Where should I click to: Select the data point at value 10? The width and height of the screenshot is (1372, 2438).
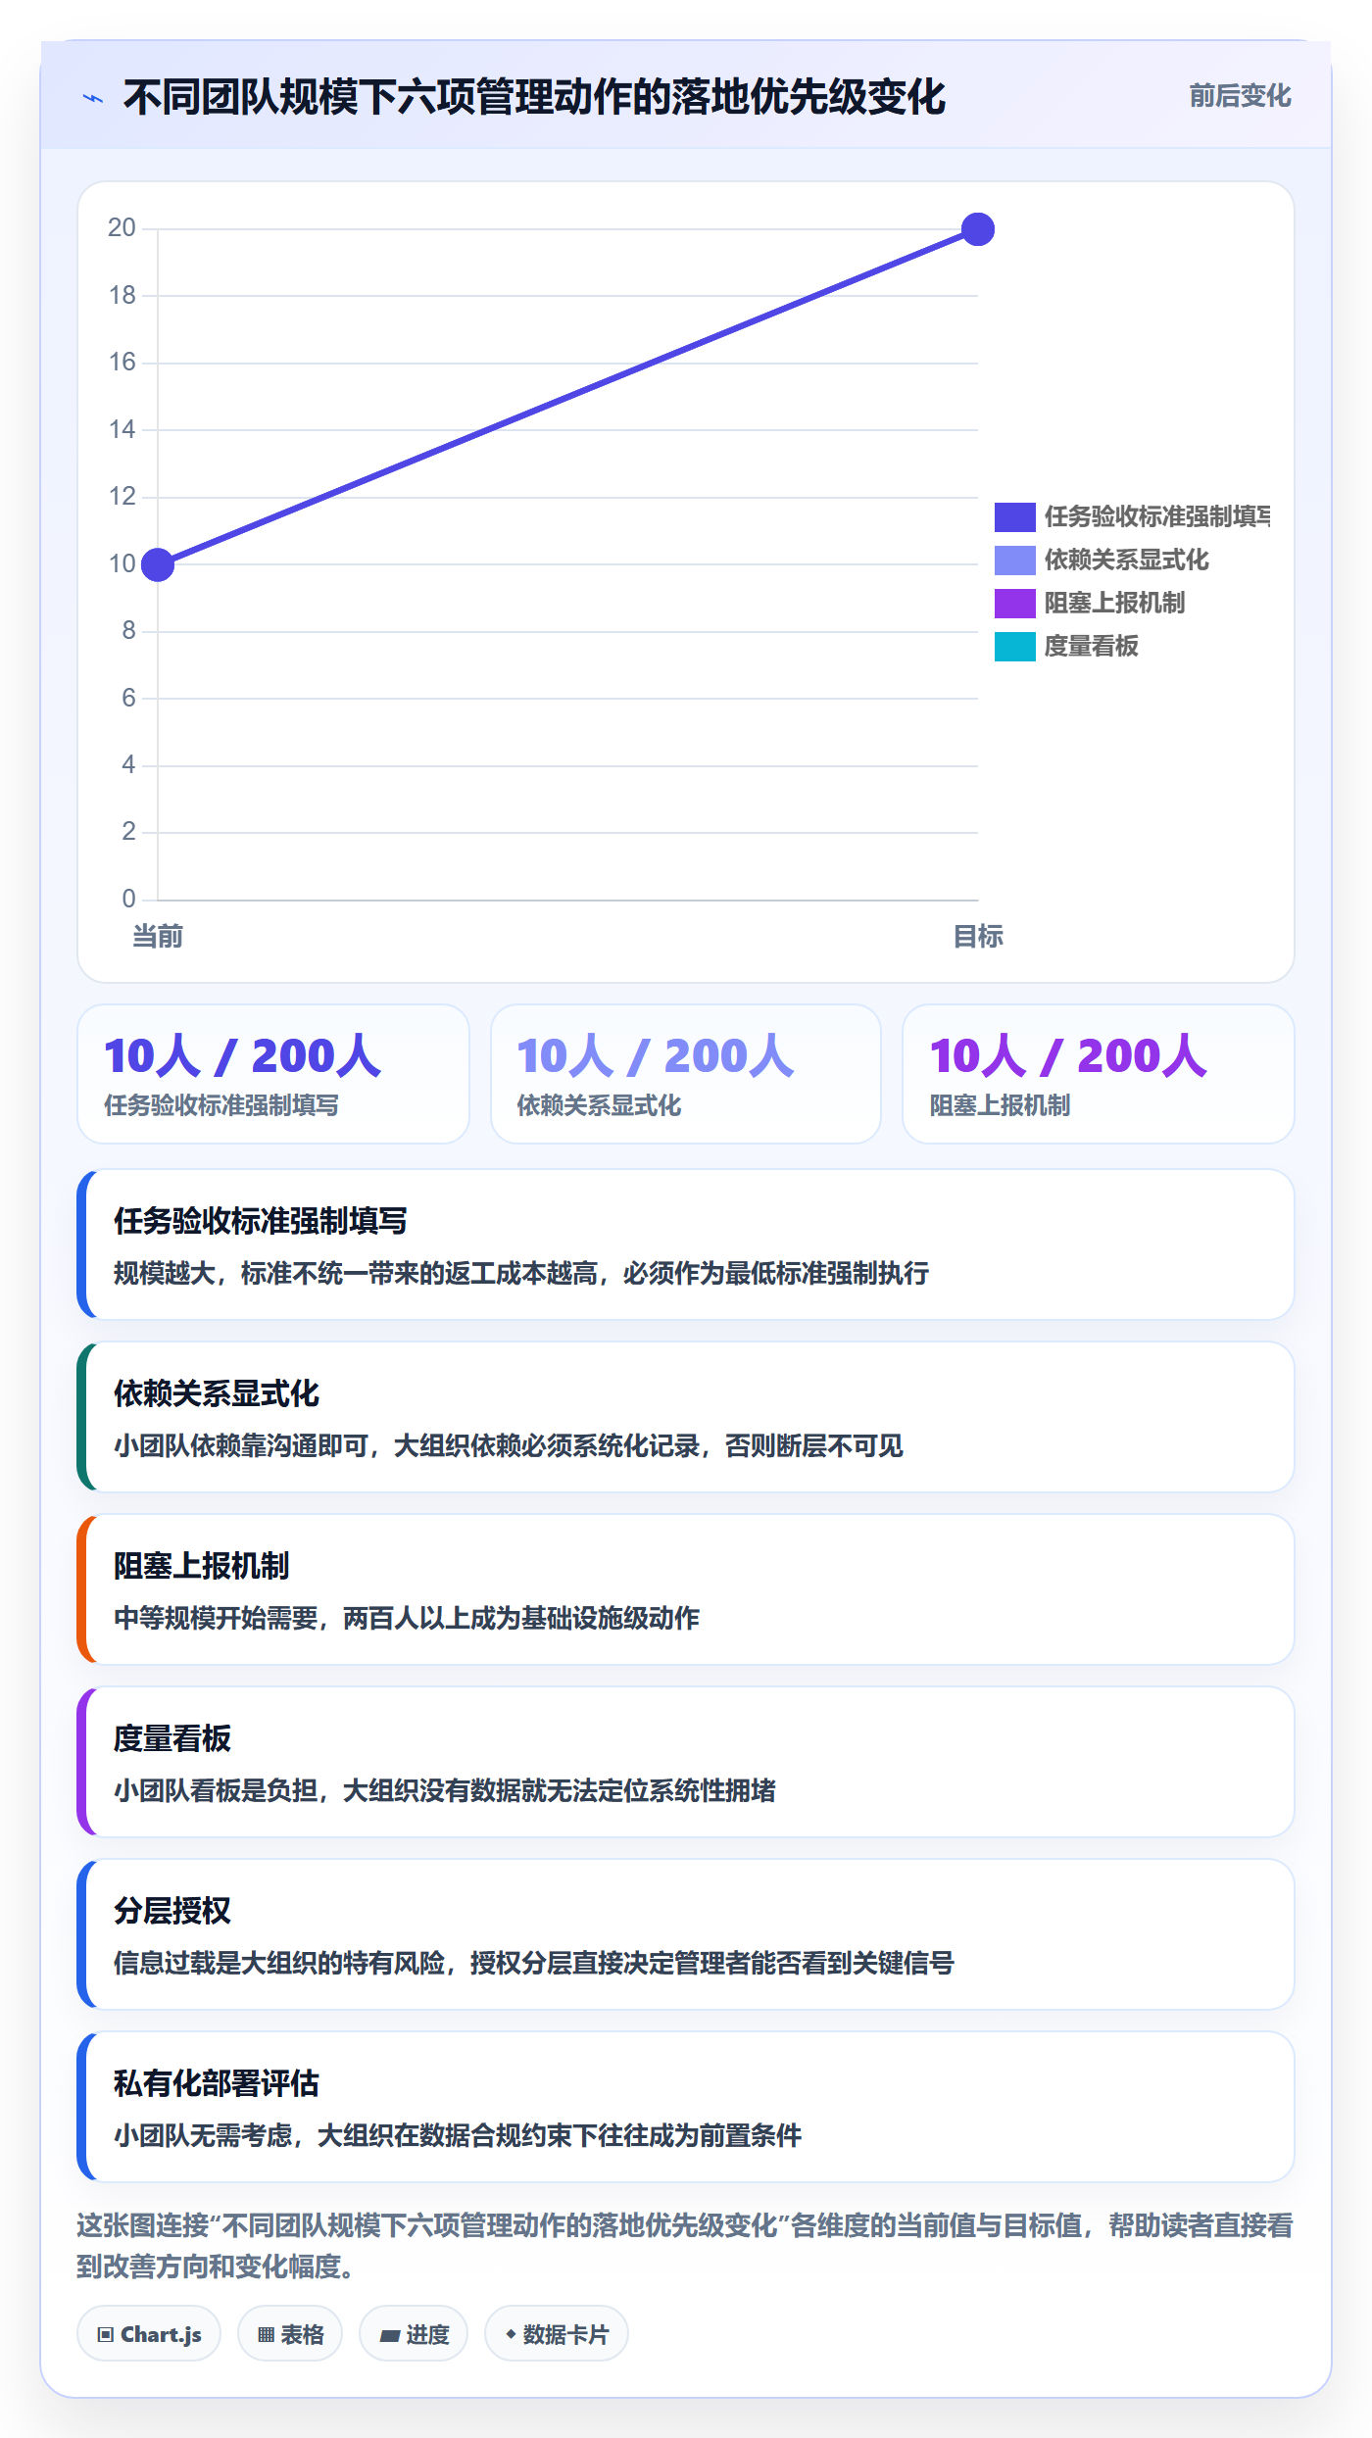click(158, 564)
